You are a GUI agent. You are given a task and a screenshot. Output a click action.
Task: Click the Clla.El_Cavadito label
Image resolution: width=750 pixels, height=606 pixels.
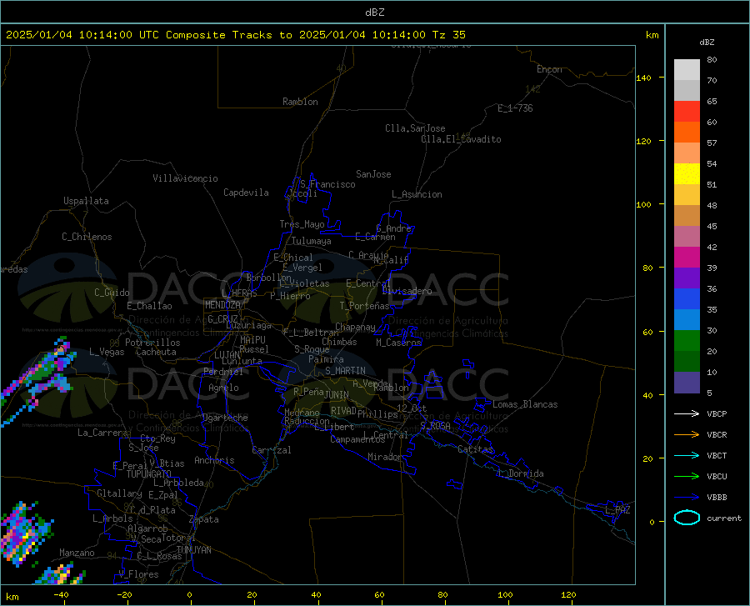[461, 139]
